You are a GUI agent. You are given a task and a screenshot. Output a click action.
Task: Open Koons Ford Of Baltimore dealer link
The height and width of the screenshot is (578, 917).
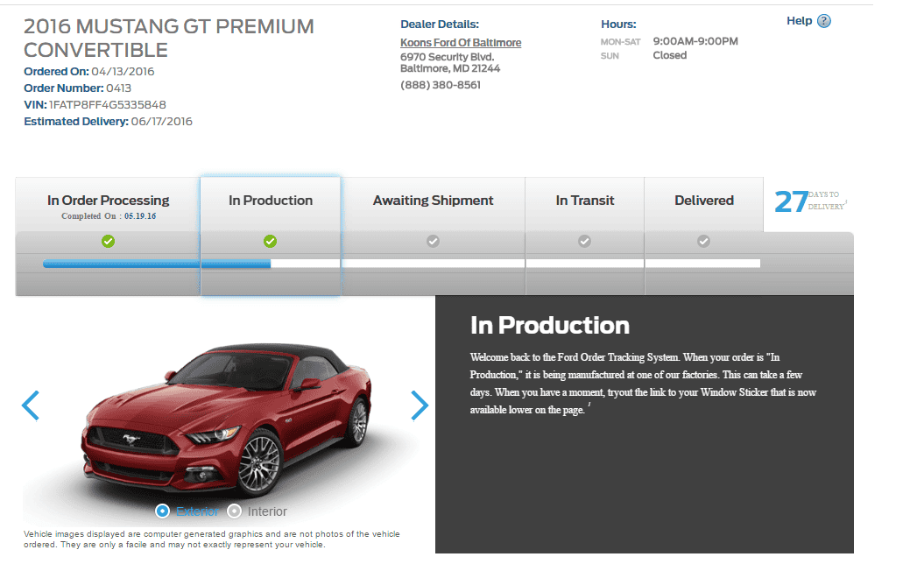[x=461, y=43]
